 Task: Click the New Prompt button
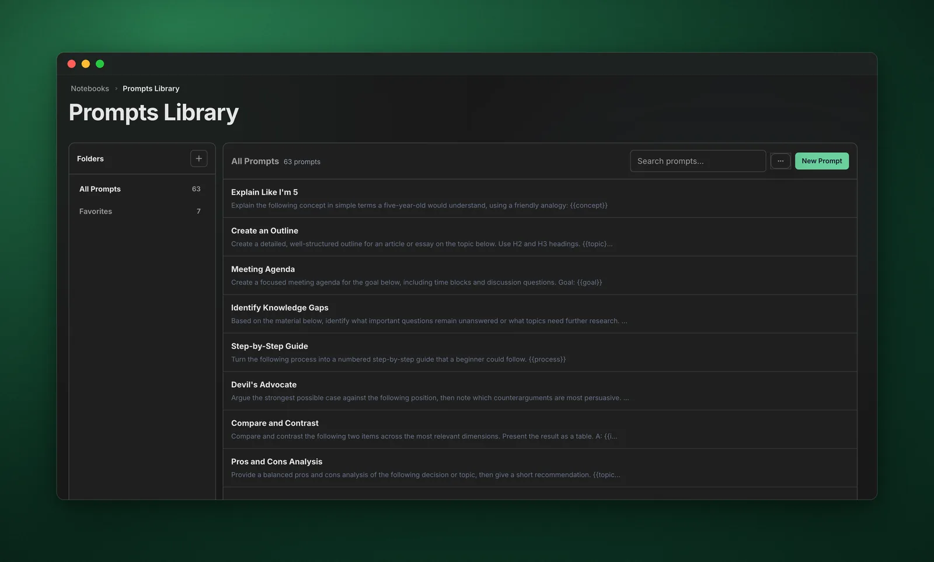pyautogui.click(x=822, y=161)
